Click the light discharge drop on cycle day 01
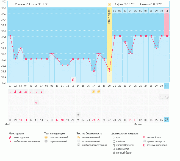 [10, 92]
